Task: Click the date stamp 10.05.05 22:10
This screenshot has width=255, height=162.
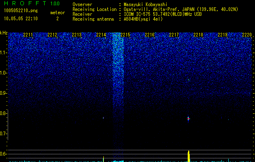Action: click(x=21, y=19)
